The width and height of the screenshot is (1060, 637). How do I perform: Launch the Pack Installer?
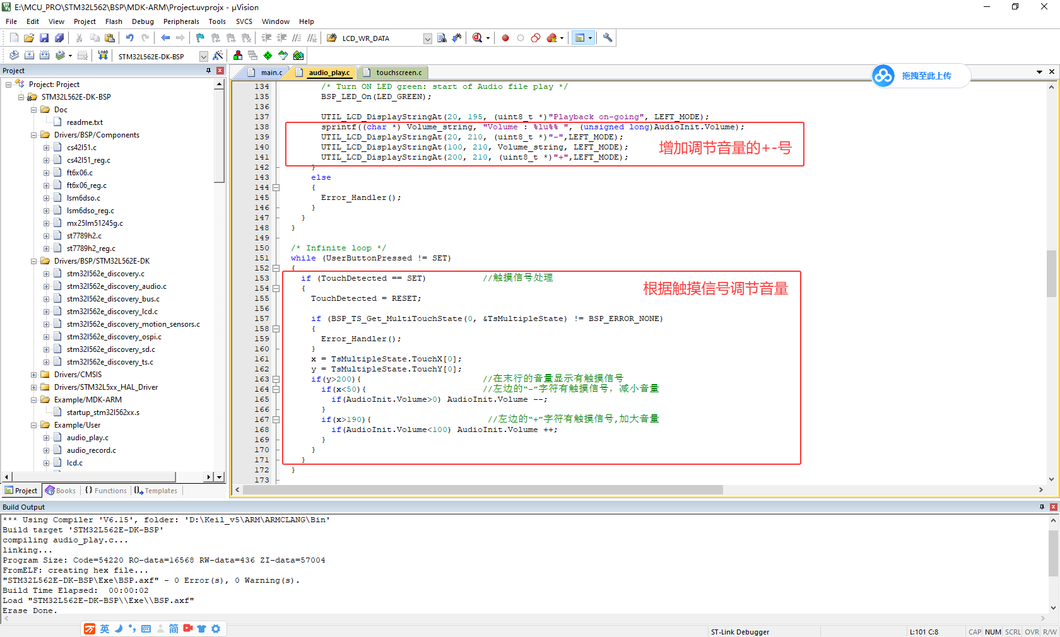point(298,56)
